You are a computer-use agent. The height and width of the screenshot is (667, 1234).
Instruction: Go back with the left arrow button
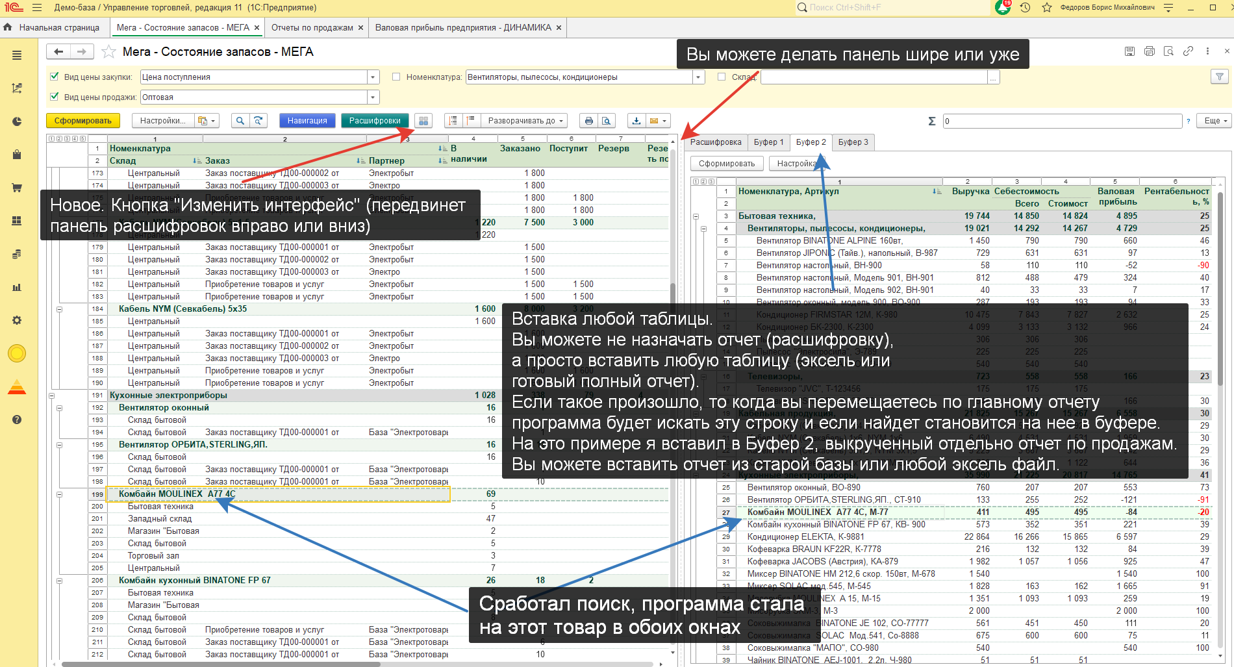(x=58, y=51)
